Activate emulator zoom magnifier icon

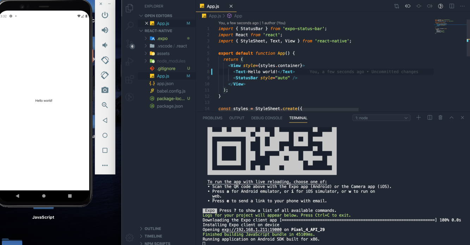[x=105, y=105]
